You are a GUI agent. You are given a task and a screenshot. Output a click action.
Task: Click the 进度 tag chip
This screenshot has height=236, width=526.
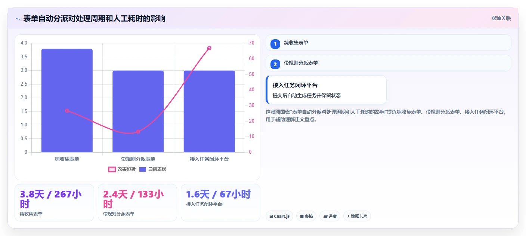click(x=330, y=216)
